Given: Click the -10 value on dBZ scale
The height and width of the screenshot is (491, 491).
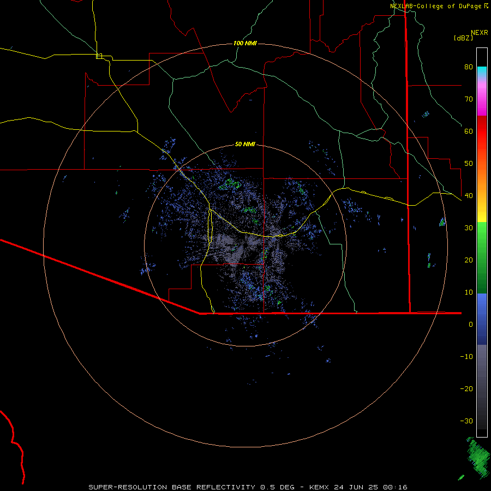Looking at the screenshot, I should (466, 356).
